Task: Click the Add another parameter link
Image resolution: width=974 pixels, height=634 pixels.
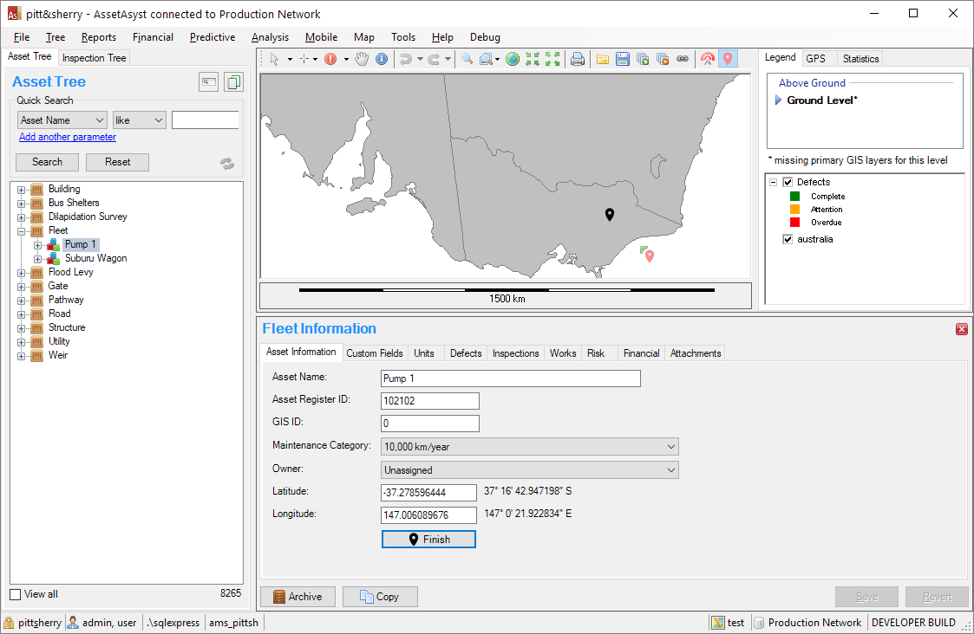Action: tap(68, 137)
